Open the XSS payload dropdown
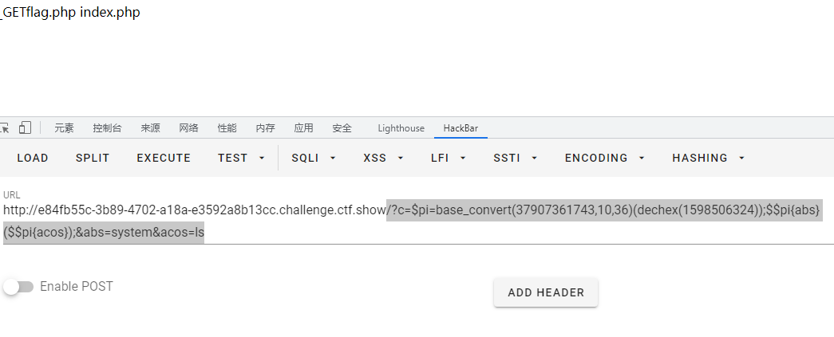The image size is (834, 337). [383, 158]
